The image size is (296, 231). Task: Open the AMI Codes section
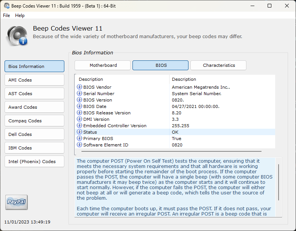pos(34,80)
